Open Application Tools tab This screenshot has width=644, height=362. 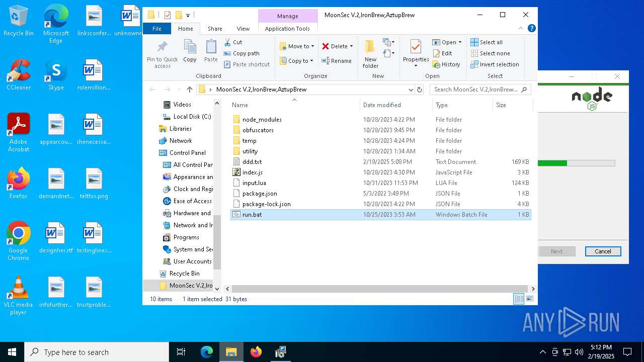(287, 29)
